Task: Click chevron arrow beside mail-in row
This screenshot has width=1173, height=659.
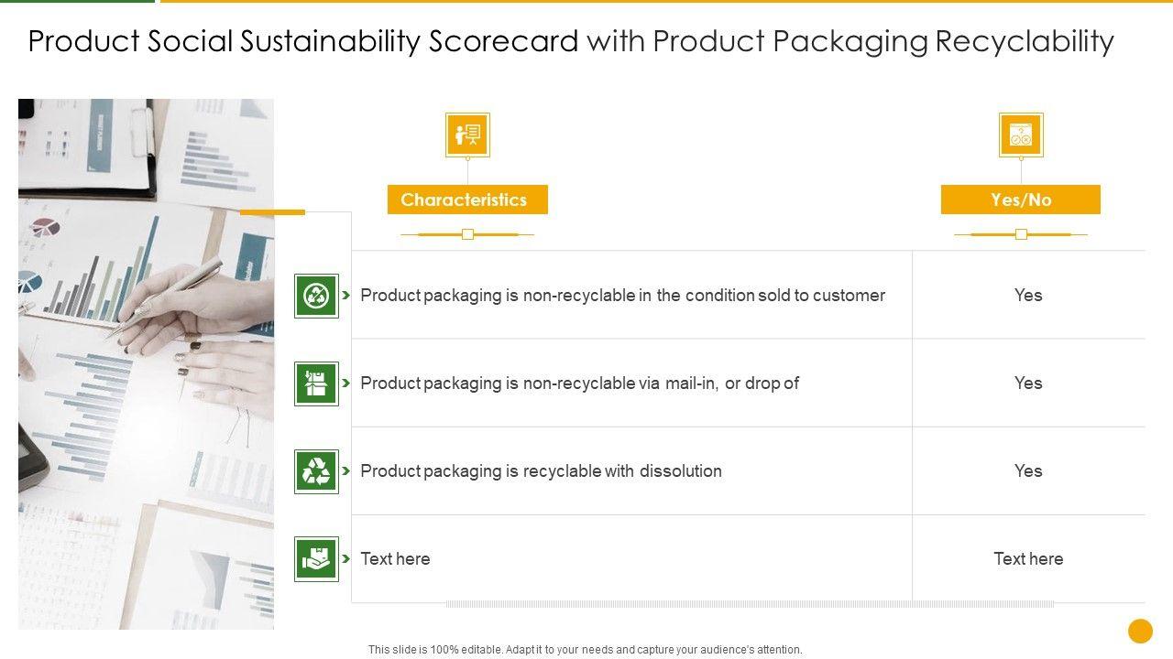Action: (345, 384)
